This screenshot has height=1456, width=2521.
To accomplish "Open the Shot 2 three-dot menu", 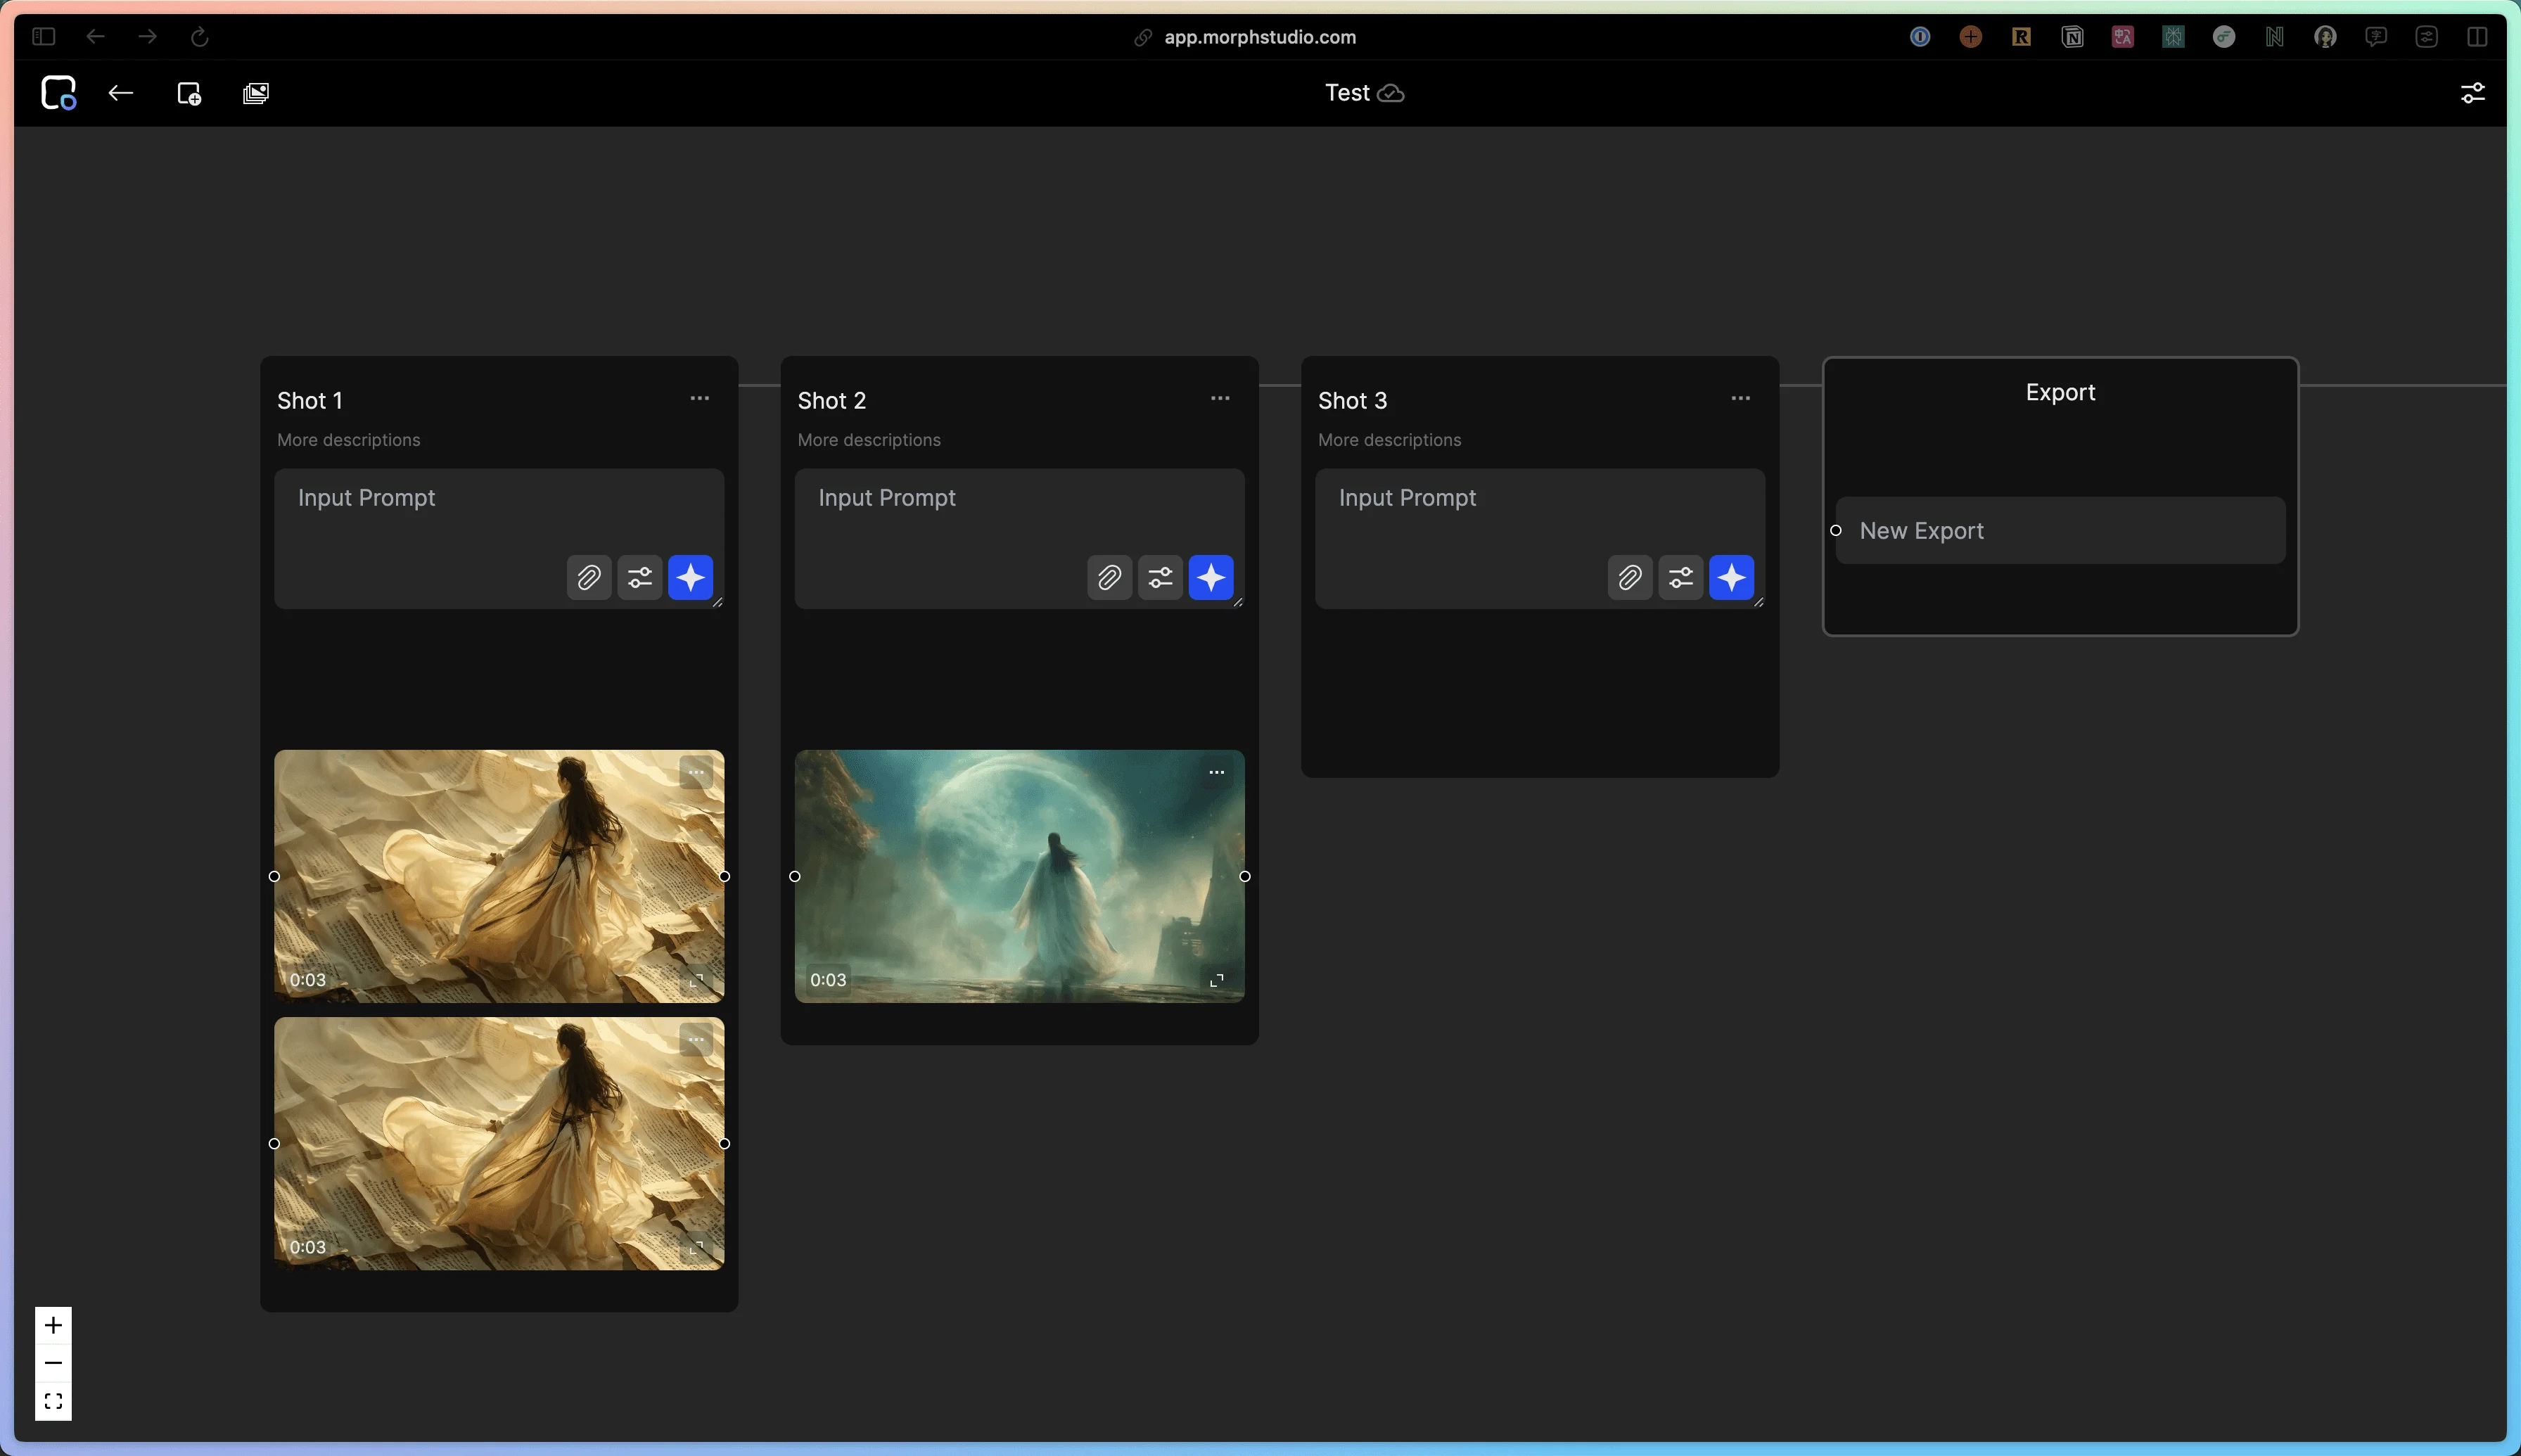I will point(1220,398).
